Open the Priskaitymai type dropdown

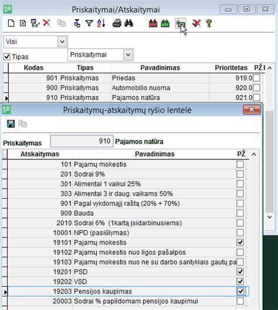[x=128, y=54]
